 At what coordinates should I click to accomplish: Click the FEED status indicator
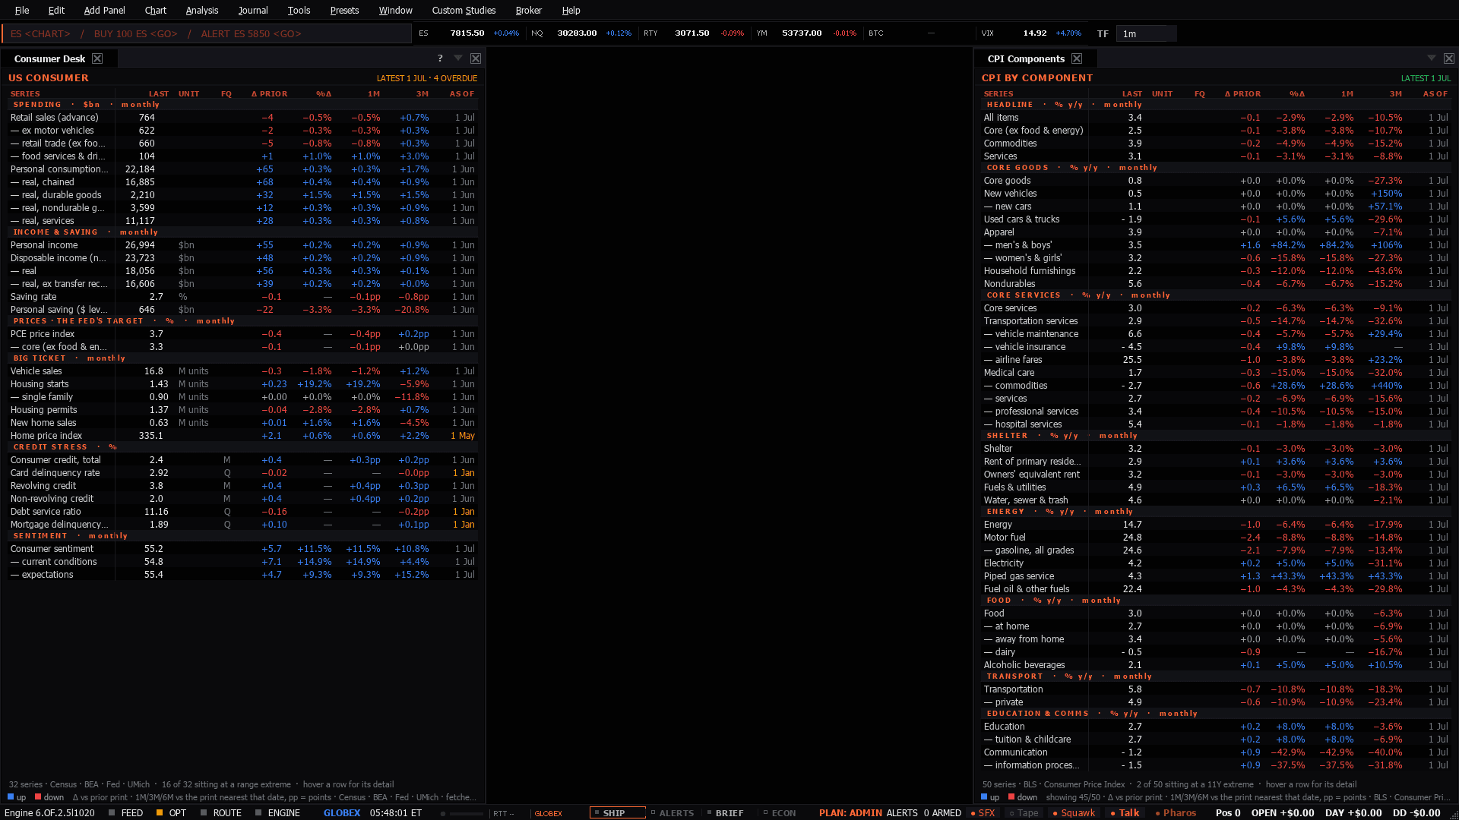point(126,812)
